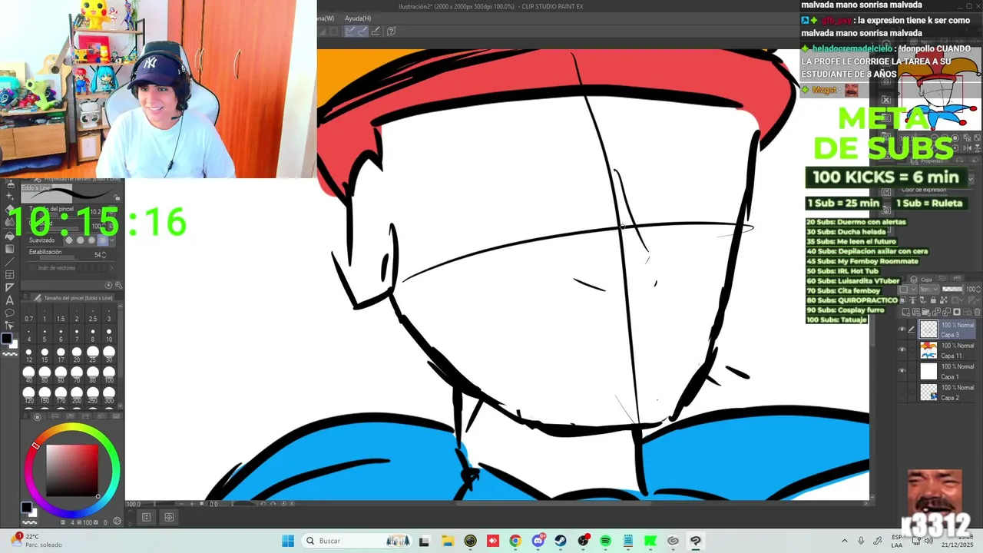Open the mask display options dropdown
Screen dimensions: 983x553
point(957,300)
